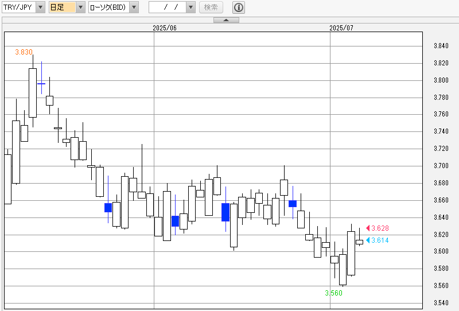Viewport: 459px width, 311px height.
Task: Click the red 3.628 price marker
Action: pyautogui.click(x=378, y=228)
